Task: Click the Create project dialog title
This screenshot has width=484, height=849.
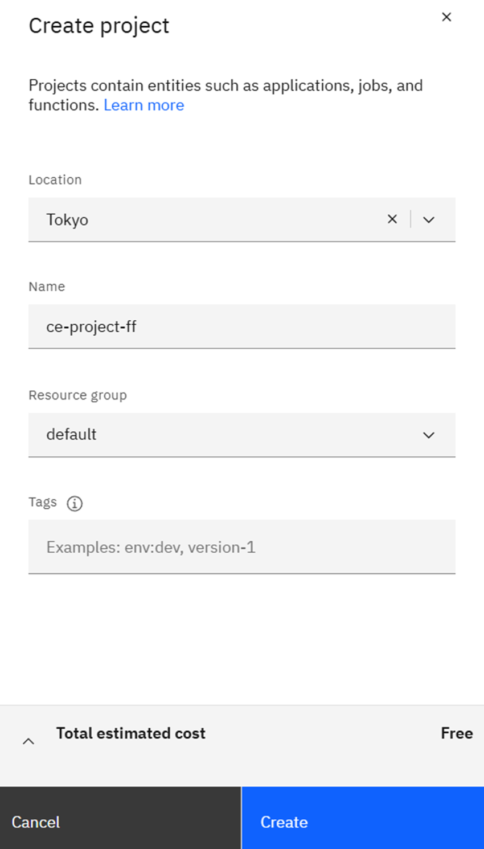Action: 99,25
